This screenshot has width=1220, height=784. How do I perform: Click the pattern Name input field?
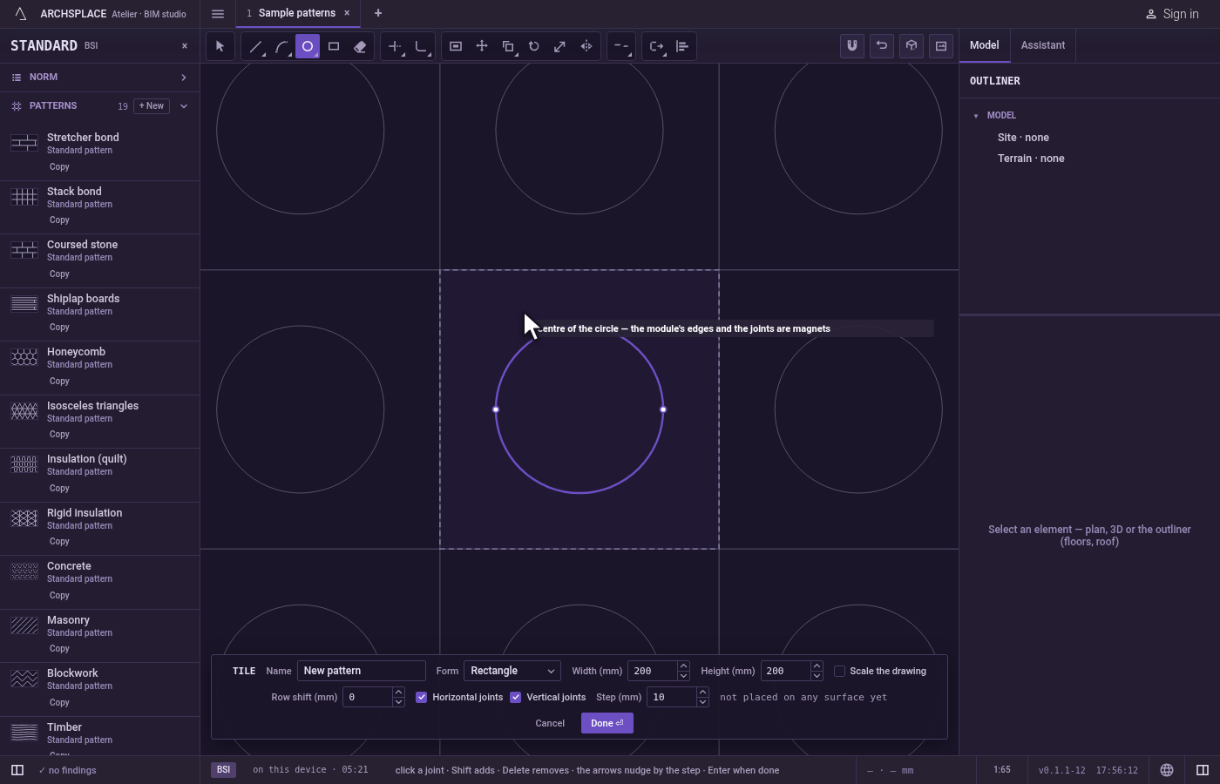tap(362, 671)
